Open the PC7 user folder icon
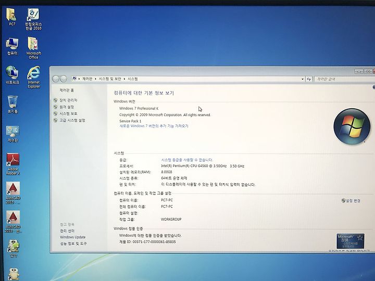This screenshot has width=375, height=281. click(11, 17)
